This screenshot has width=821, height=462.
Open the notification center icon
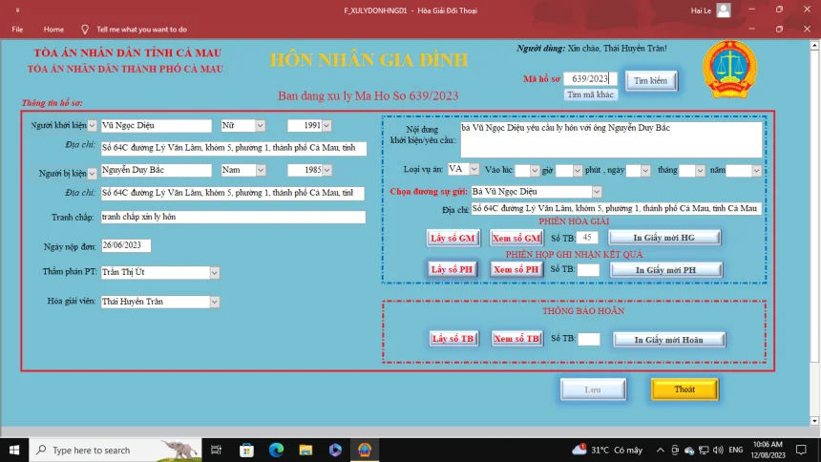pyautogui.click(x=801, y=450)
